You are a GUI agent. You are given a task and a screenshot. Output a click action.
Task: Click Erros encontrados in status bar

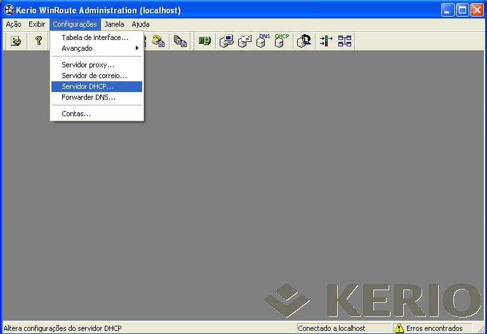[x=434, y=328]
